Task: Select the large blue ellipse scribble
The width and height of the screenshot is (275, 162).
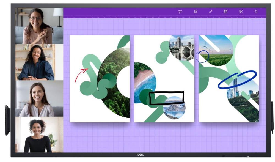Action: coord(237,79)
